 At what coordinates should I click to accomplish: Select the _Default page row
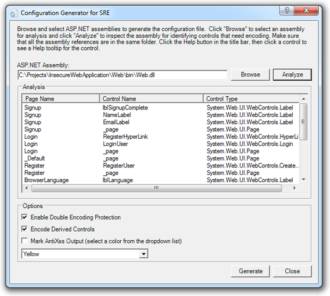point(160,158)
